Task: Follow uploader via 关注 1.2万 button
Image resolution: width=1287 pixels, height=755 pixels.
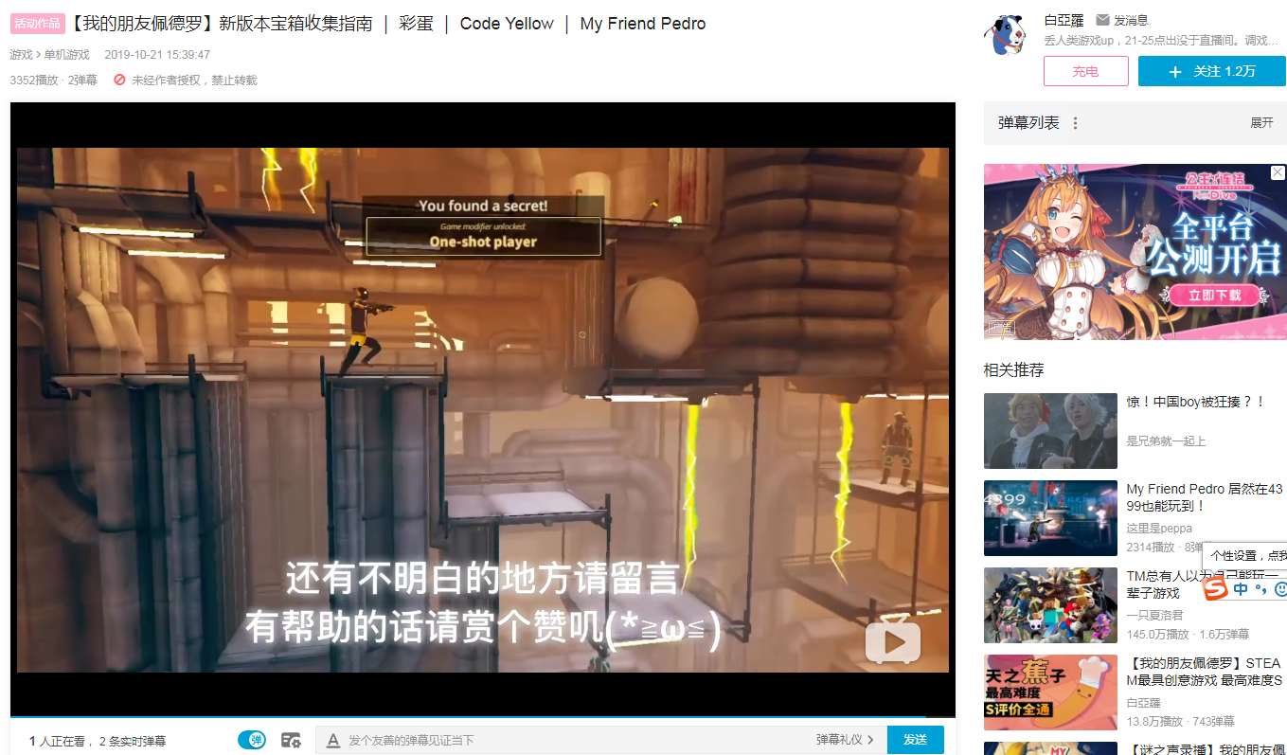Action: click(1212, 71)
